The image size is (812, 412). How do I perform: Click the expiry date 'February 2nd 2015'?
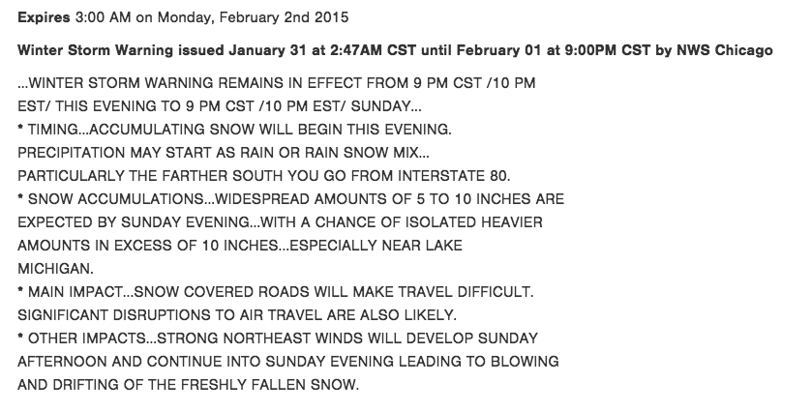284,17
